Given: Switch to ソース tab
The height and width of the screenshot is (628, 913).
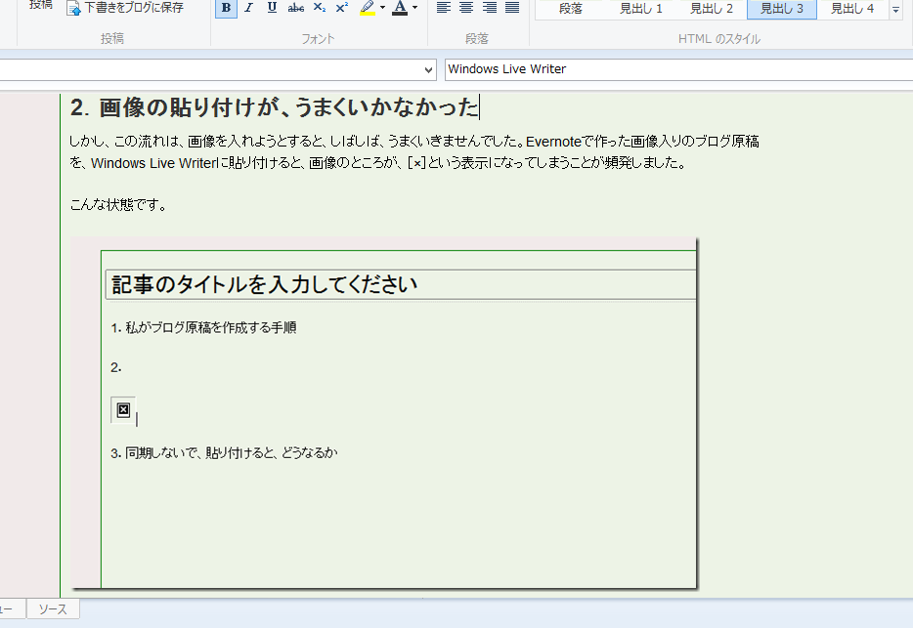Looking at the screenshot, I should 53,609.
